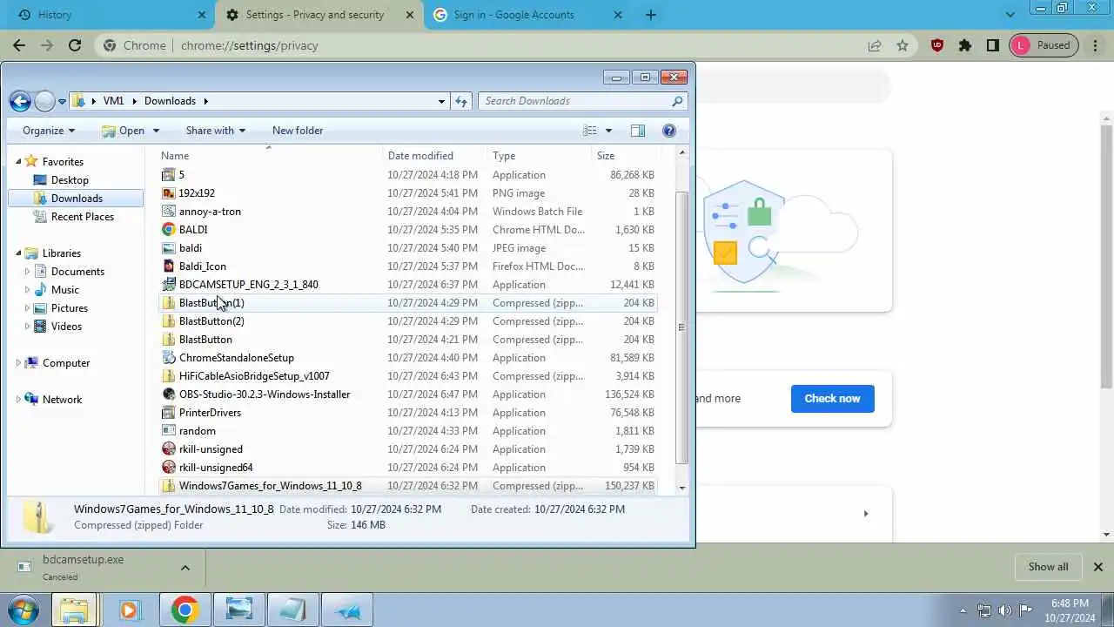Switch to Sign in - Google Accounts tab
Viewport: 1114px width, 627px height.
529,15
